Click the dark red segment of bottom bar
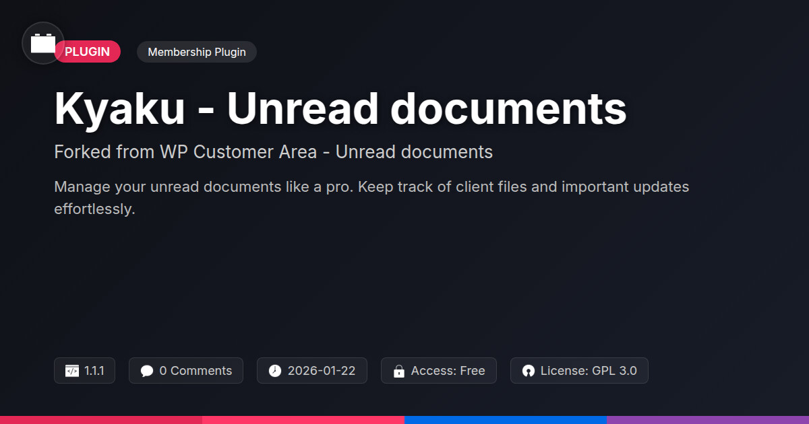Viewport: 809px width, 424px height. tap(101, 419)
